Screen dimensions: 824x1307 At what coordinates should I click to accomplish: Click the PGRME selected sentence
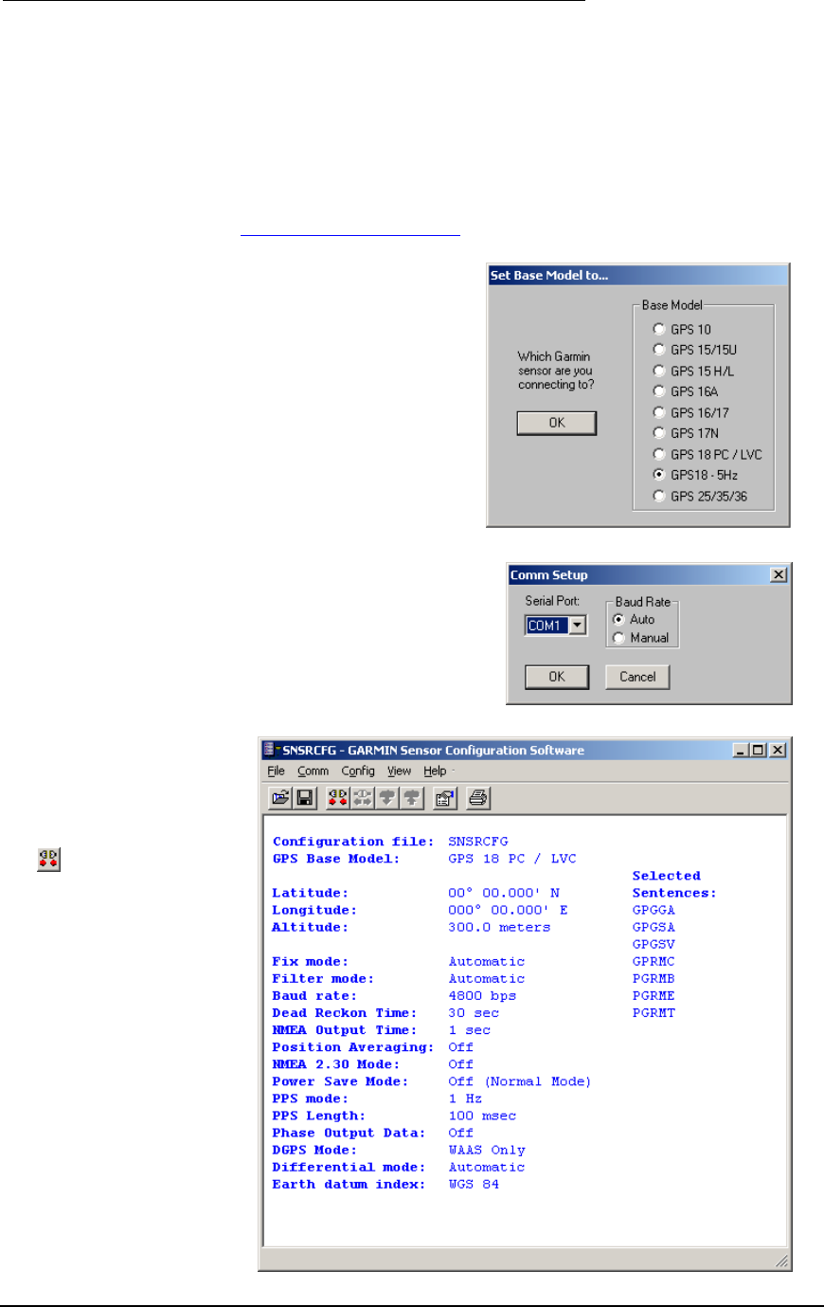(x=654, y=995)
